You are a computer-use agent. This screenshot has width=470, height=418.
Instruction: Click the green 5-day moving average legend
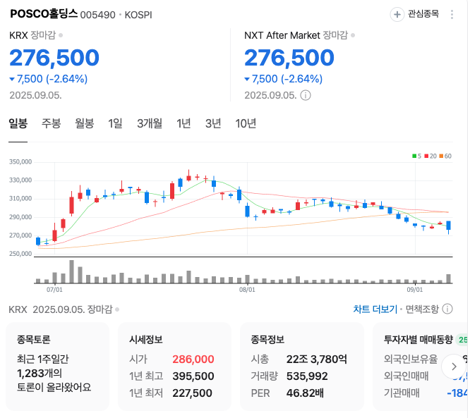pos(416,156)
